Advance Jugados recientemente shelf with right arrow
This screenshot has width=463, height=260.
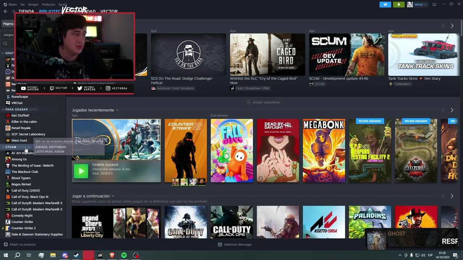coord(452,110)
